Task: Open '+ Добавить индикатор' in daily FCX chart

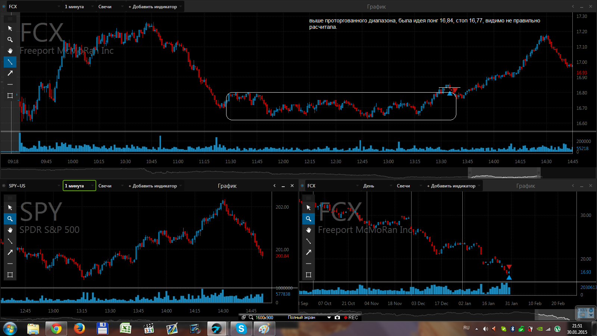Action: (x=453, y=186)
